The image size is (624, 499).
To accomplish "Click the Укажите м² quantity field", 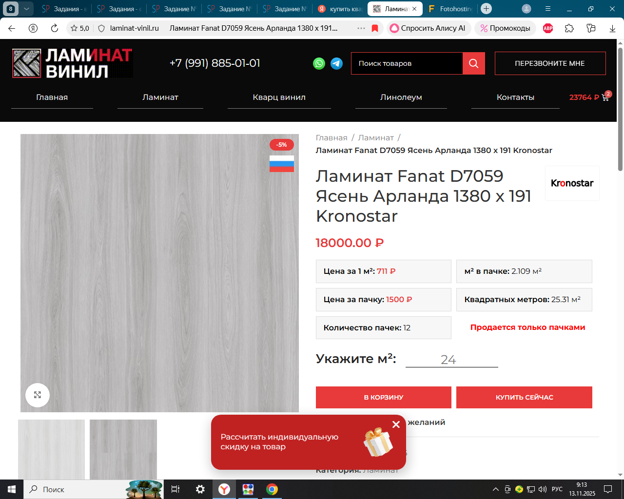I will [x=452, y=360].
